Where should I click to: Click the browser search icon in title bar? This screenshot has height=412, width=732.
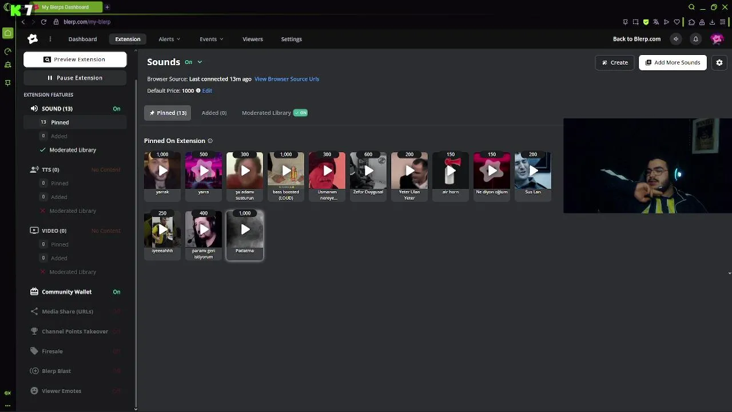point(691,7)
